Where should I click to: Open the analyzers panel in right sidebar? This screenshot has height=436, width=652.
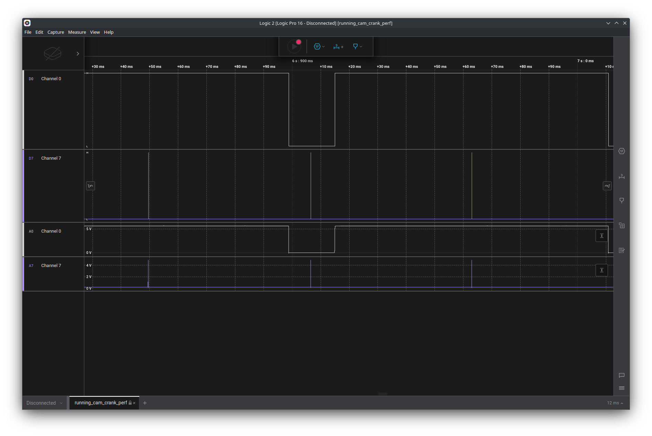pyautogui.click(x=621, y=151)
